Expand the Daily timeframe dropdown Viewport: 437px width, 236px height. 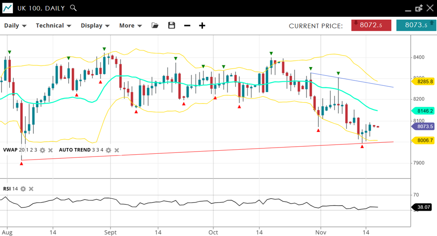[15, 25]
